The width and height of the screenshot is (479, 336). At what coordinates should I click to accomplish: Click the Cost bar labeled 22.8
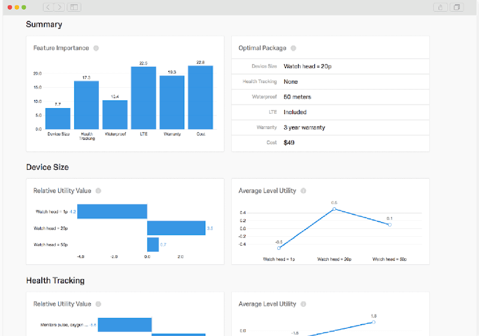tap(201, 97)
